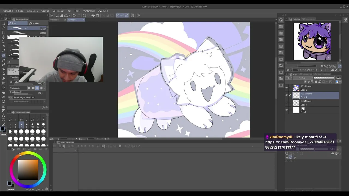Select the Balloon tool in the toolbox
The width and height of the screenshot is (349, 196).
[x=4, y=120]
